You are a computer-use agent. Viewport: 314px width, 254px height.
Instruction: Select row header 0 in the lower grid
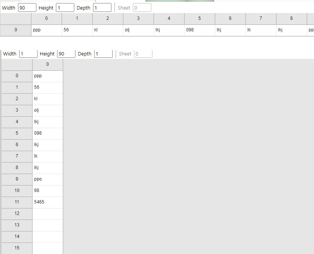(17, 76)
